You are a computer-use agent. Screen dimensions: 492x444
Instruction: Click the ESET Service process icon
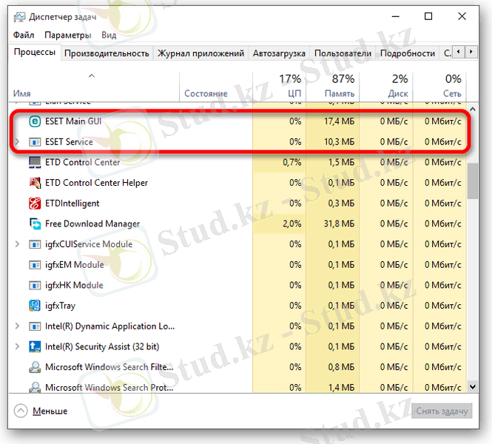[35, 142]
